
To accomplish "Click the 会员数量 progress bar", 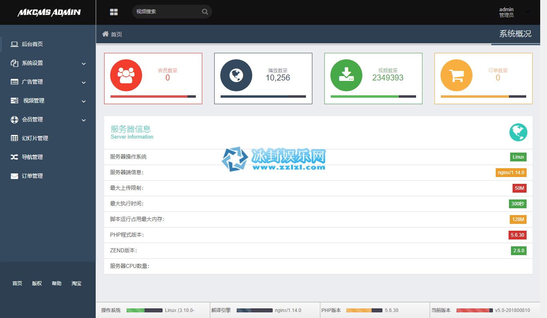I will click(152, 97).
